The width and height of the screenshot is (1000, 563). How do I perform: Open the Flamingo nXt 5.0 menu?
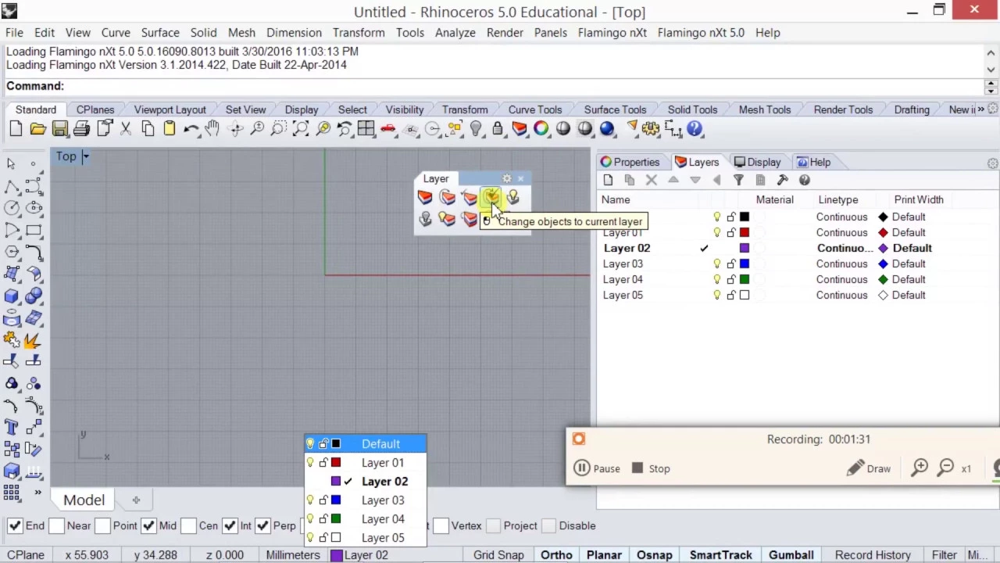point(701,33)
